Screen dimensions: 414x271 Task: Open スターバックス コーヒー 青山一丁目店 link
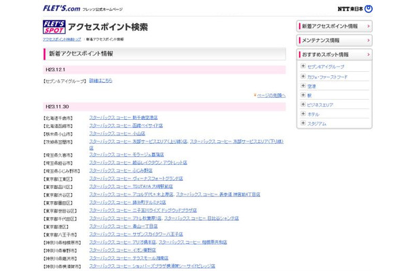(x=124, y=226)
